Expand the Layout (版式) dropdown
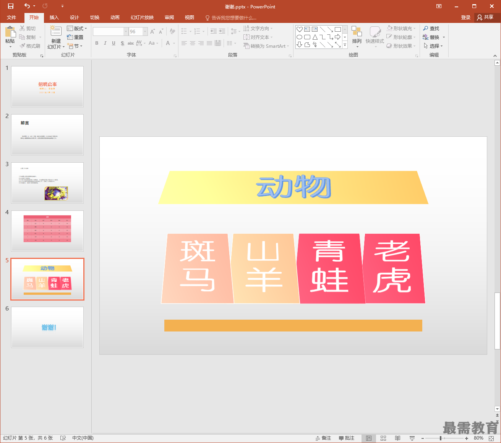Screen dimensions: 501x443 [77, 28]
